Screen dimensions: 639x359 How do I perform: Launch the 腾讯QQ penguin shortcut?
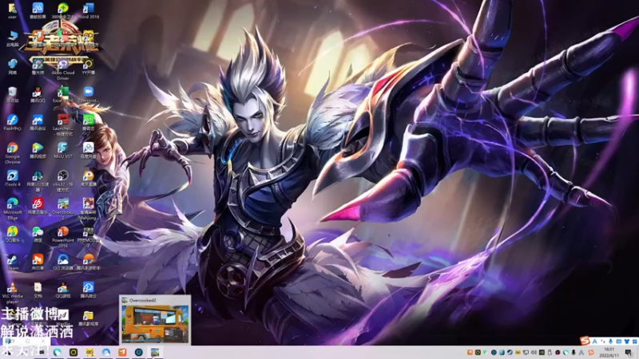point(38,94)
